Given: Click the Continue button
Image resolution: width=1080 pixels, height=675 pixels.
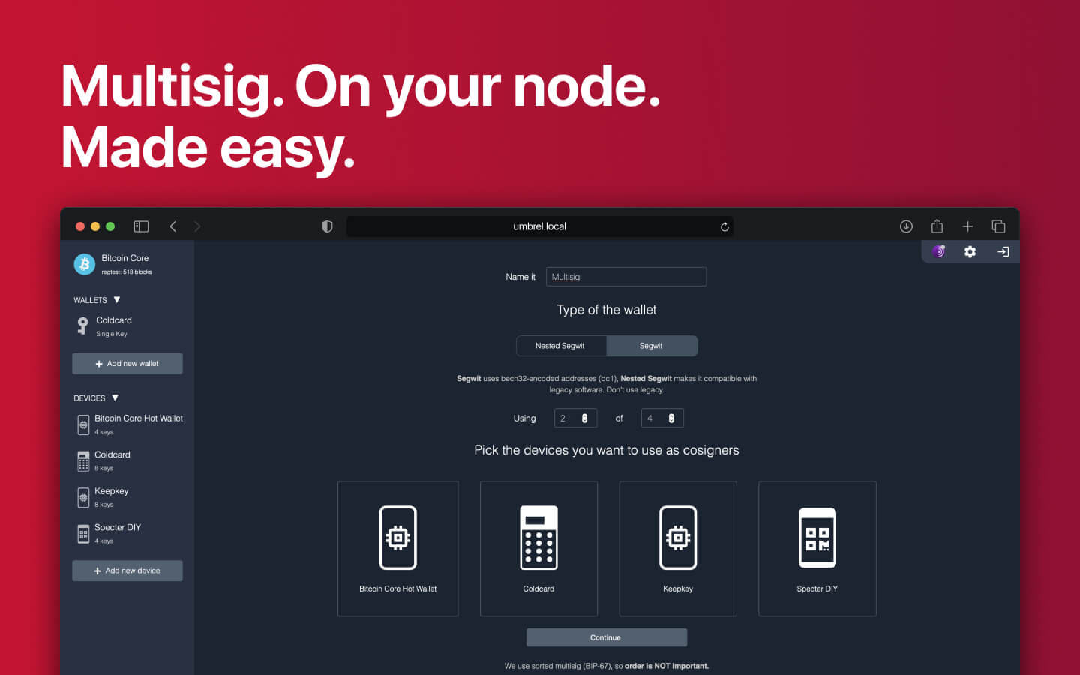Looking at the screenshot, I should pyautogui.click(x=606, y=637).
